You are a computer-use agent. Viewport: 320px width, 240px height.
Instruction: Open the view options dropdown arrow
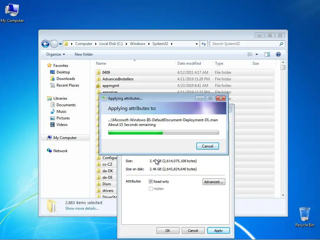(x=257, y=54)
